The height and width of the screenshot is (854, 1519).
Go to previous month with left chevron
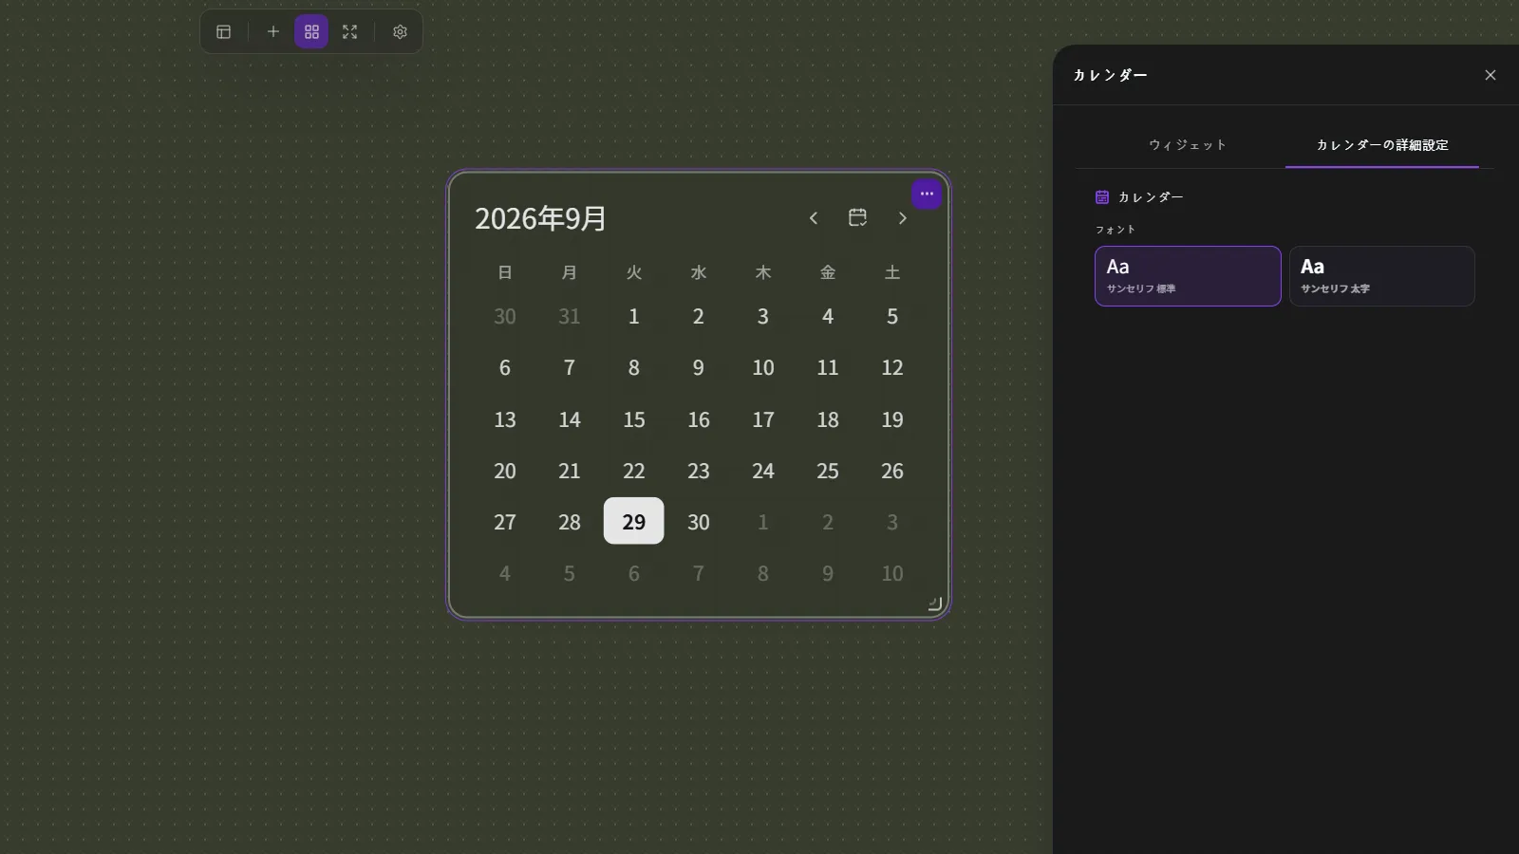(x=814, y=218)
